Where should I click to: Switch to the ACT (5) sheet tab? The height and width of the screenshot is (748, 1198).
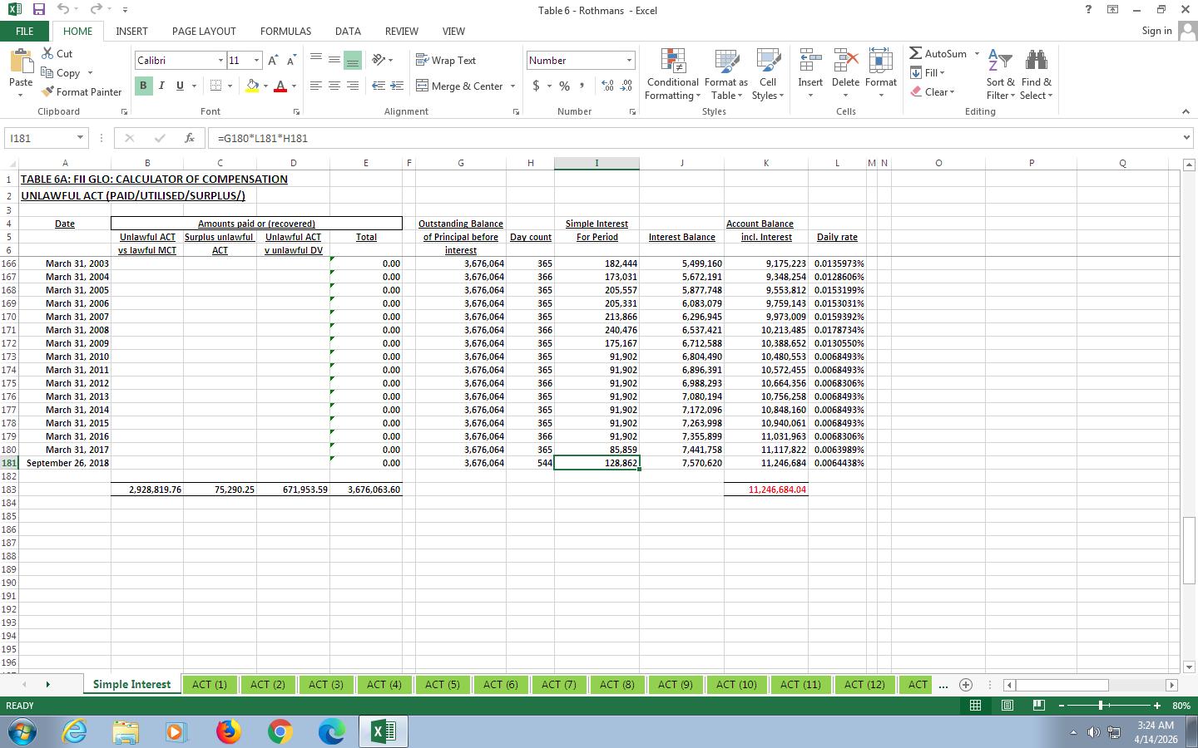[442, 685]
